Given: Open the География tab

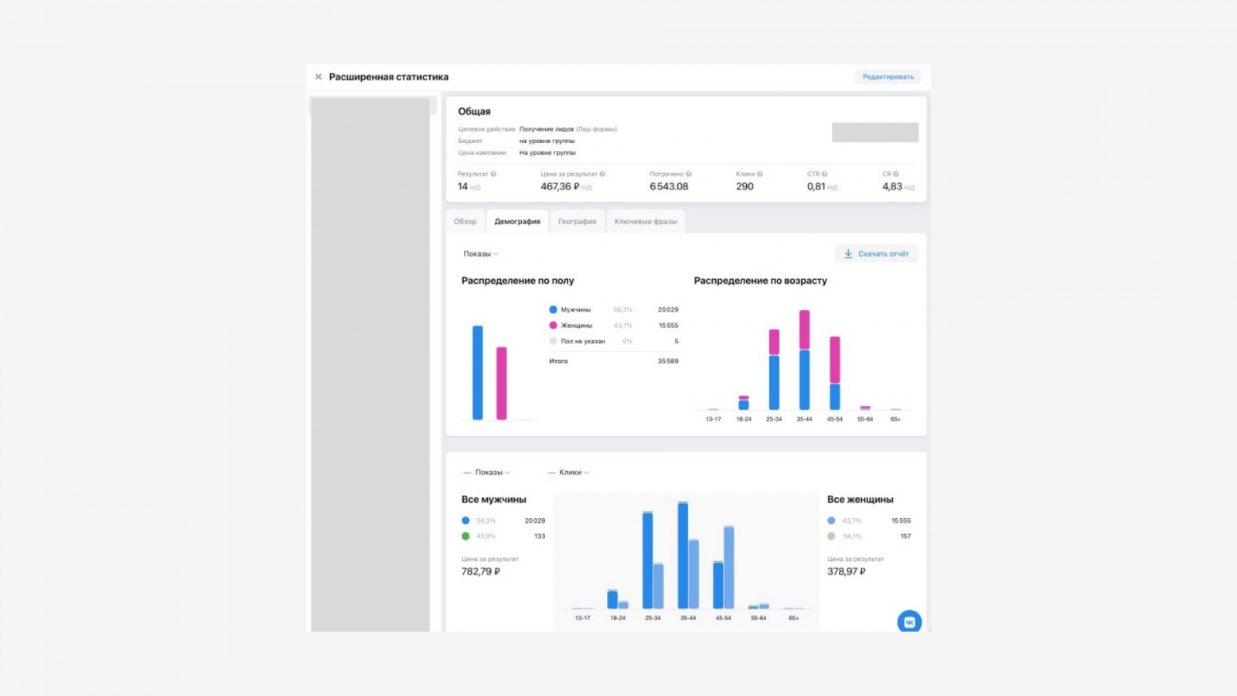Looking at the screenshot, I should click(x=578, y=221).
